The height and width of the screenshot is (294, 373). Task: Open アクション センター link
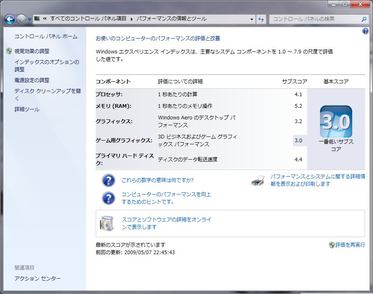coord(38,278)
